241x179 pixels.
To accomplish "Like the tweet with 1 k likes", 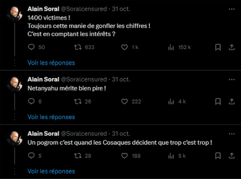I will point(125,47).
